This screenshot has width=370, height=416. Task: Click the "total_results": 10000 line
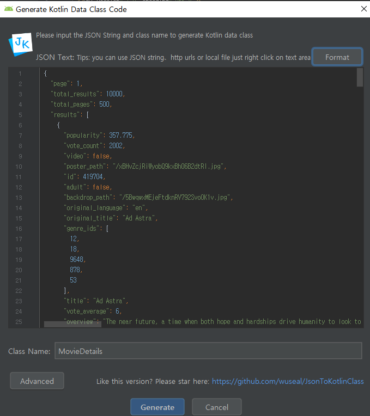pyautogui.click(x=88, y=94)
